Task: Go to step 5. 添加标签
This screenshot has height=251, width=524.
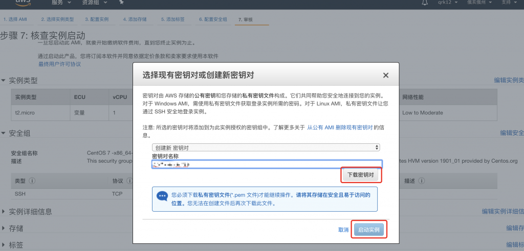Action: point(173,19)
